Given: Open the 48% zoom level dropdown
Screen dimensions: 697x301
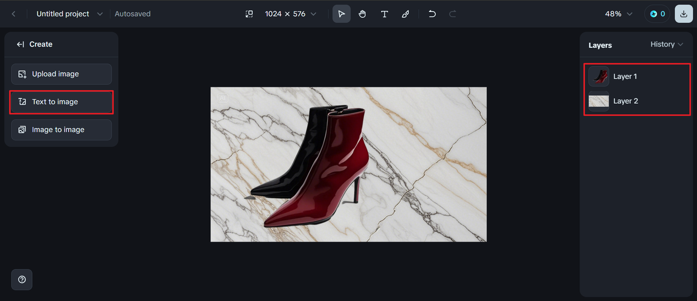Looking at the screenshot, I should click(x=619, y=14).
